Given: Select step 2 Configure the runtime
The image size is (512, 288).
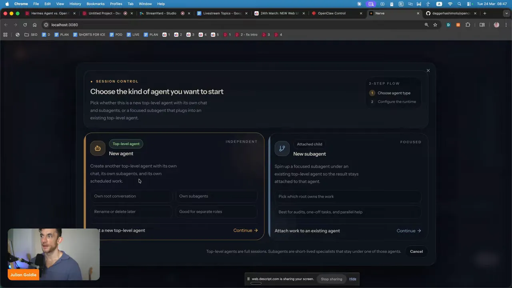Looking at the screenshot, I should 393,102.
